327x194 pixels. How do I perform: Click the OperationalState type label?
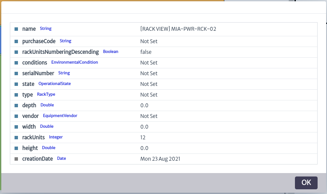55,84
